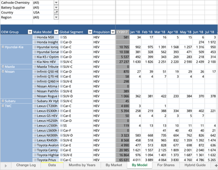Collapse the Hyundai-Kia group
This screenshot has width=218, height=170.
[3, 47]
